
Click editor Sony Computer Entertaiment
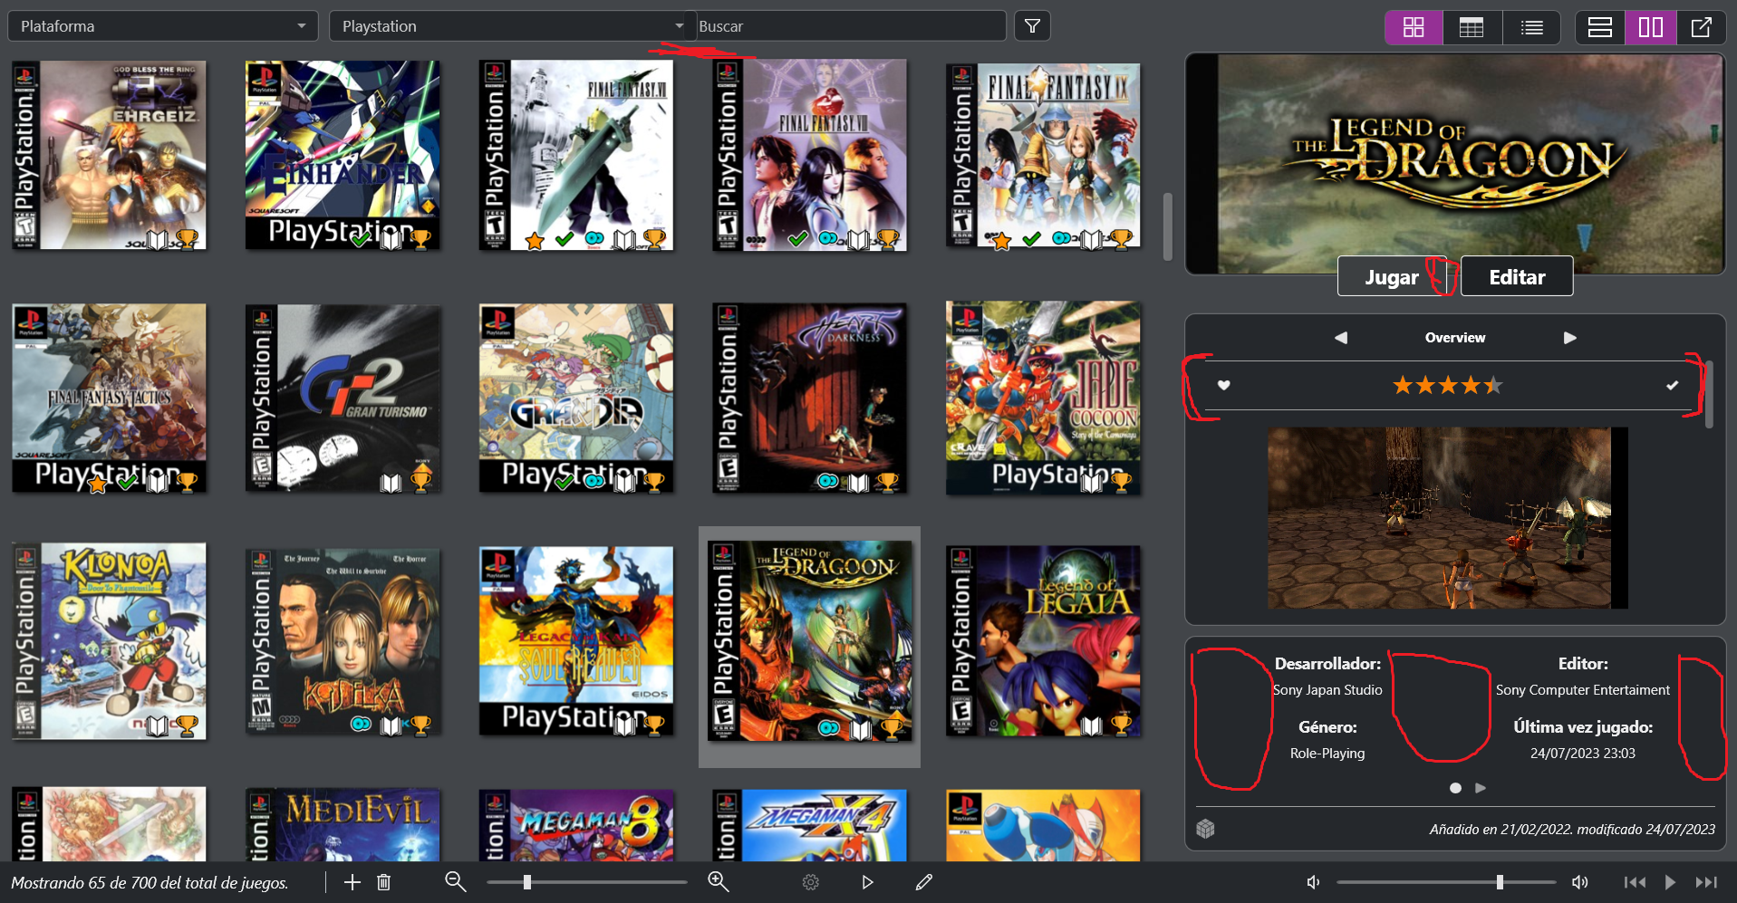pyautogui.click(x=1582, y=690)
